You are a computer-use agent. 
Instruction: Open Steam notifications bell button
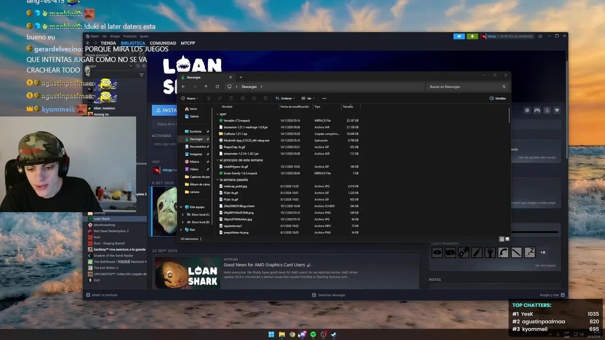pyautogui.click(x=472, y=36)
